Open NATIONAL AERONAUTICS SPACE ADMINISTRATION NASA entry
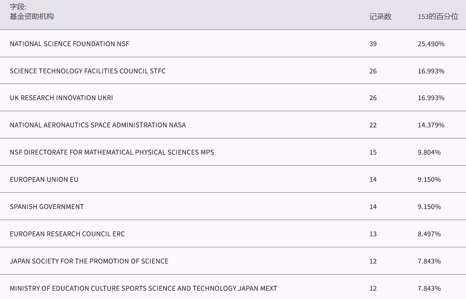466x299 pixels. (x=98, y=125)
